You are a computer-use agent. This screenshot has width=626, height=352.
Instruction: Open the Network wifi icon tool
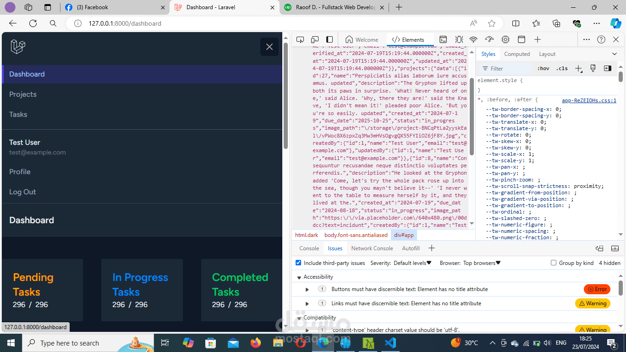(473, 39)
